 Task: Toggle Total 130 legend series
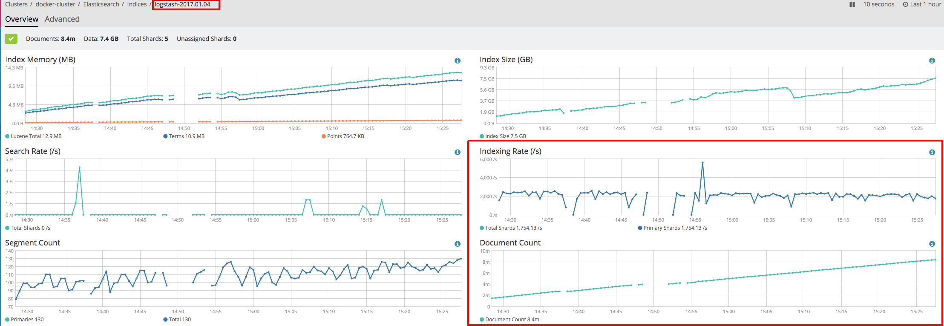(x=177, y=320)
